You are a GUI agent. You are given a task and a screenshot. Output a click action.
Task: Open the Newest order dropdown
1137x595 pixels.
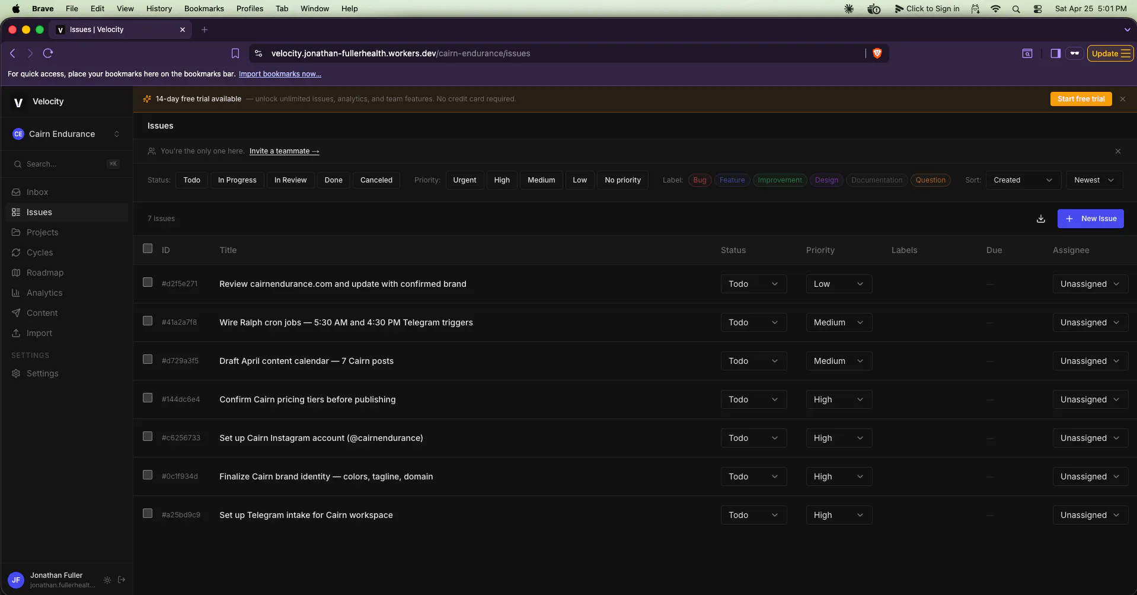click(1094, 180)
